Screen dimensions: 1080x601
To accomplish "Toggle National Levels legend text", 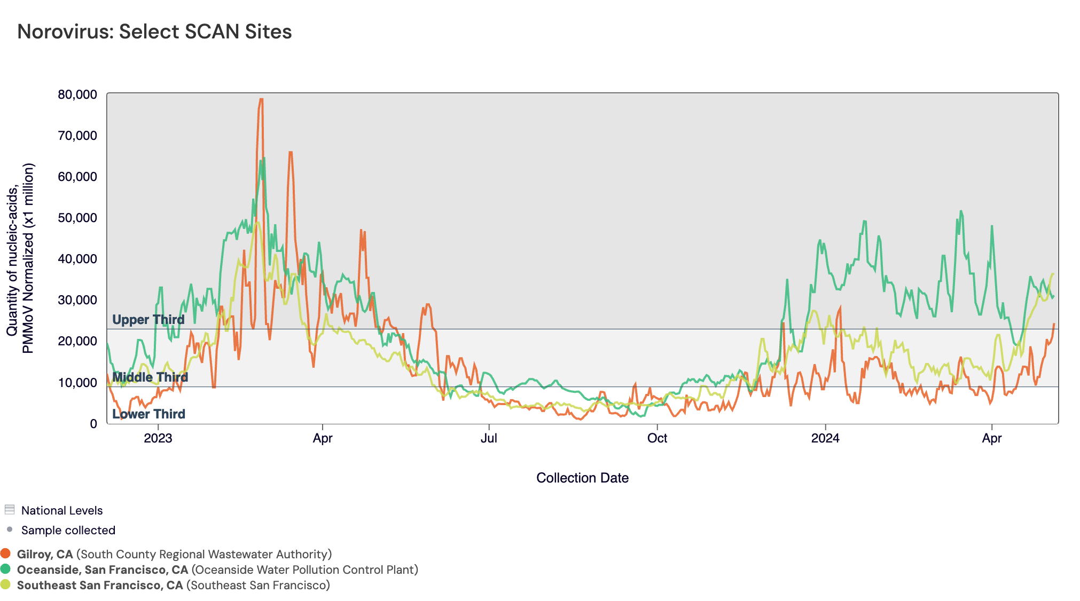I will (62, 510).
